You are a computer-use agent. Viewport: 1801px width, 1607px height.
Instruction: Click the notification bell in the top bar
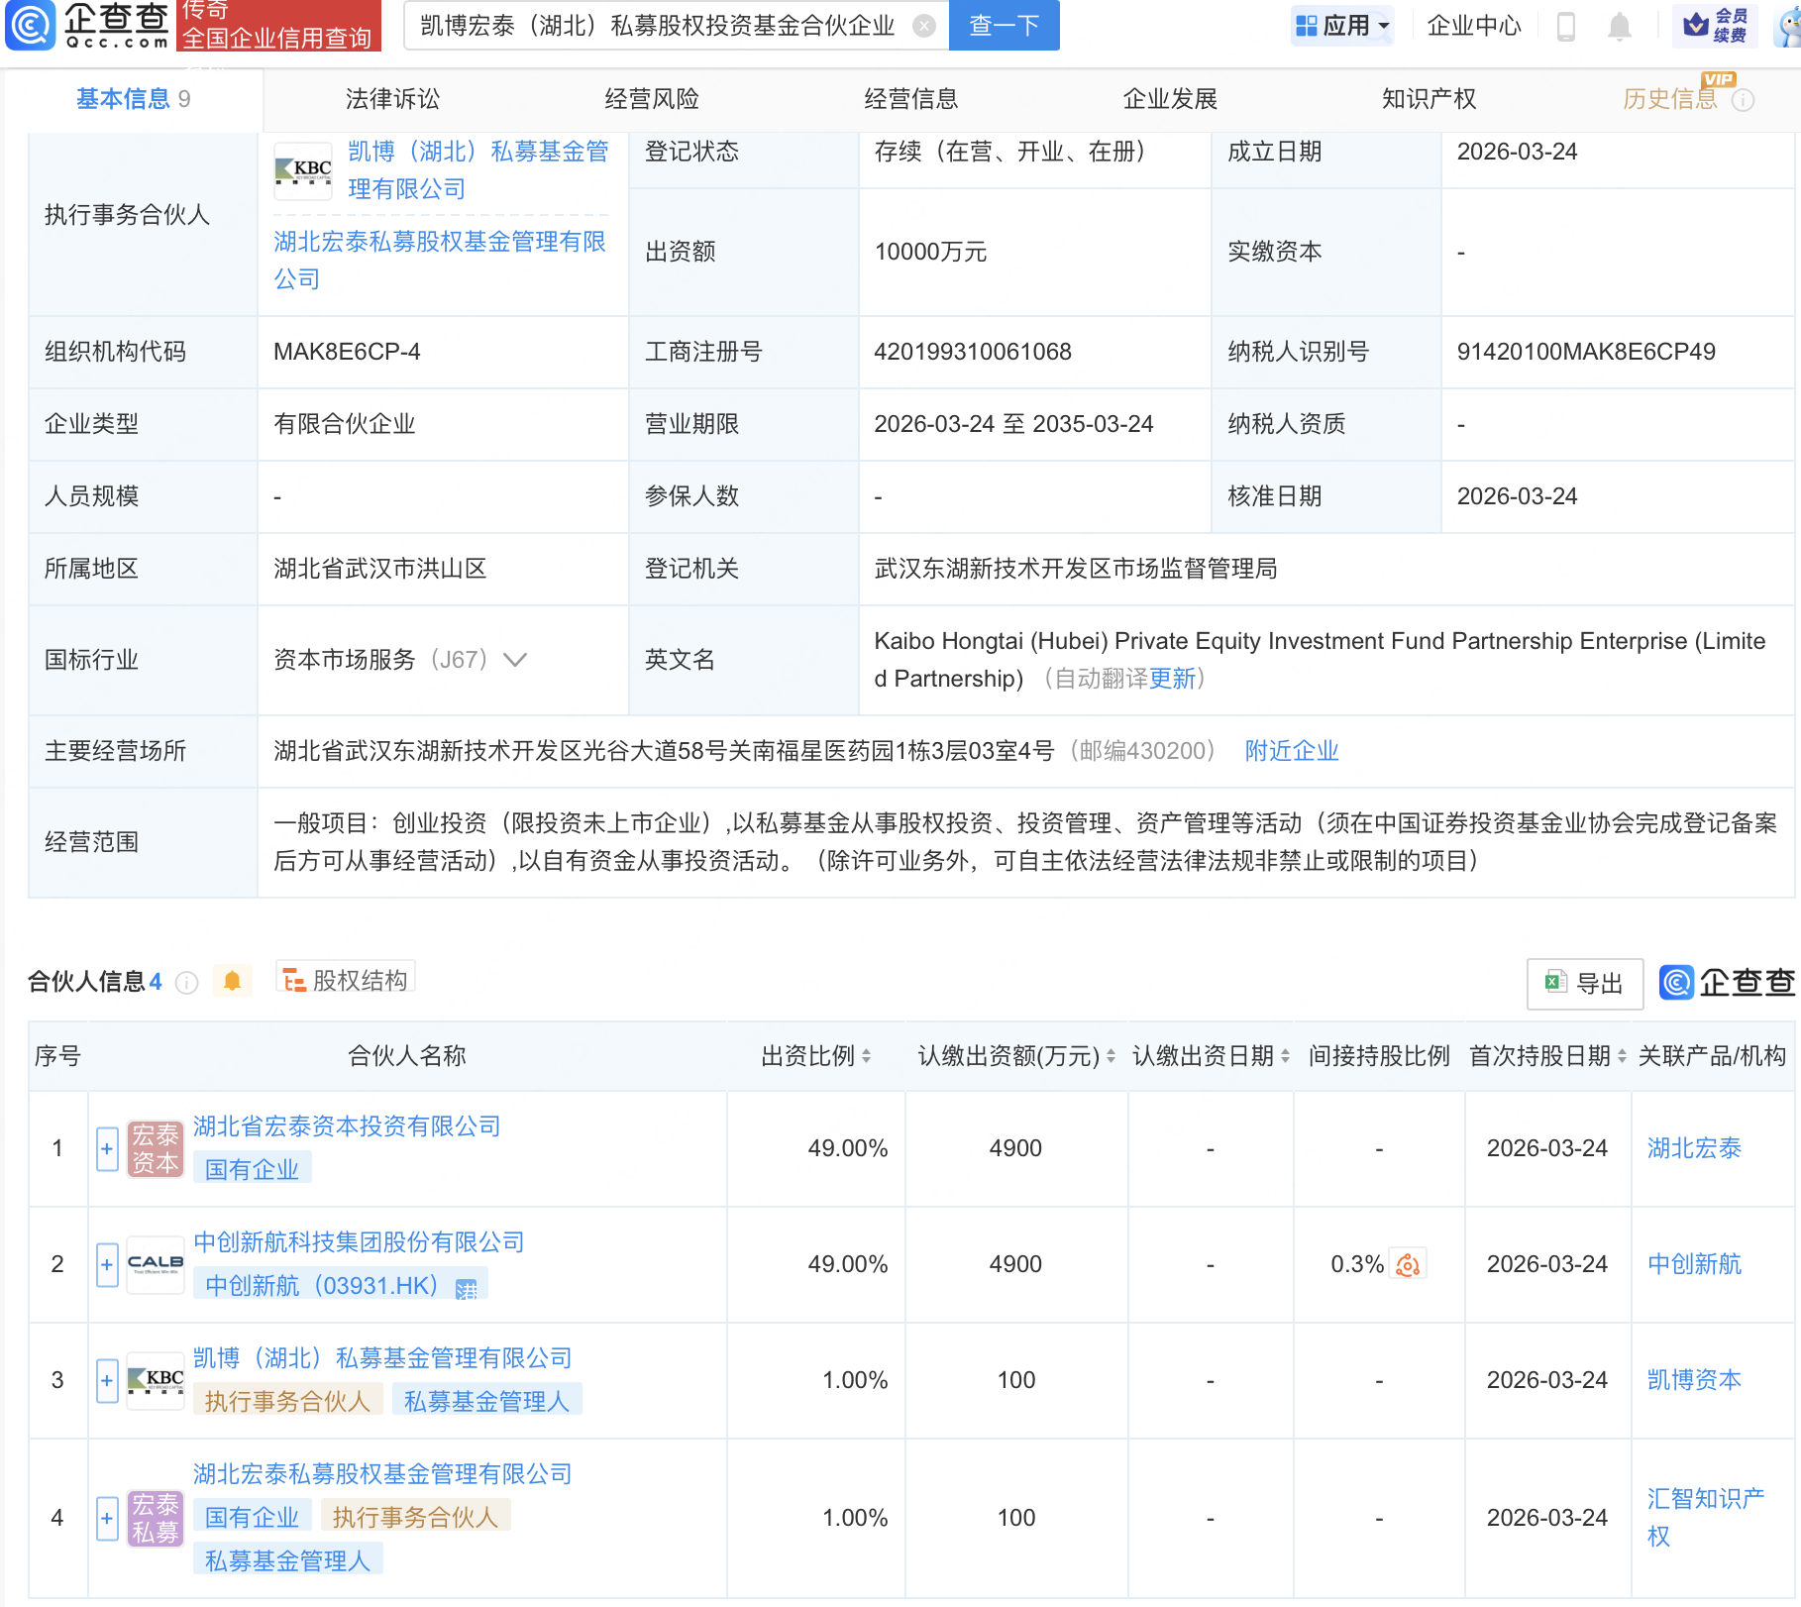click(1619, 26)
